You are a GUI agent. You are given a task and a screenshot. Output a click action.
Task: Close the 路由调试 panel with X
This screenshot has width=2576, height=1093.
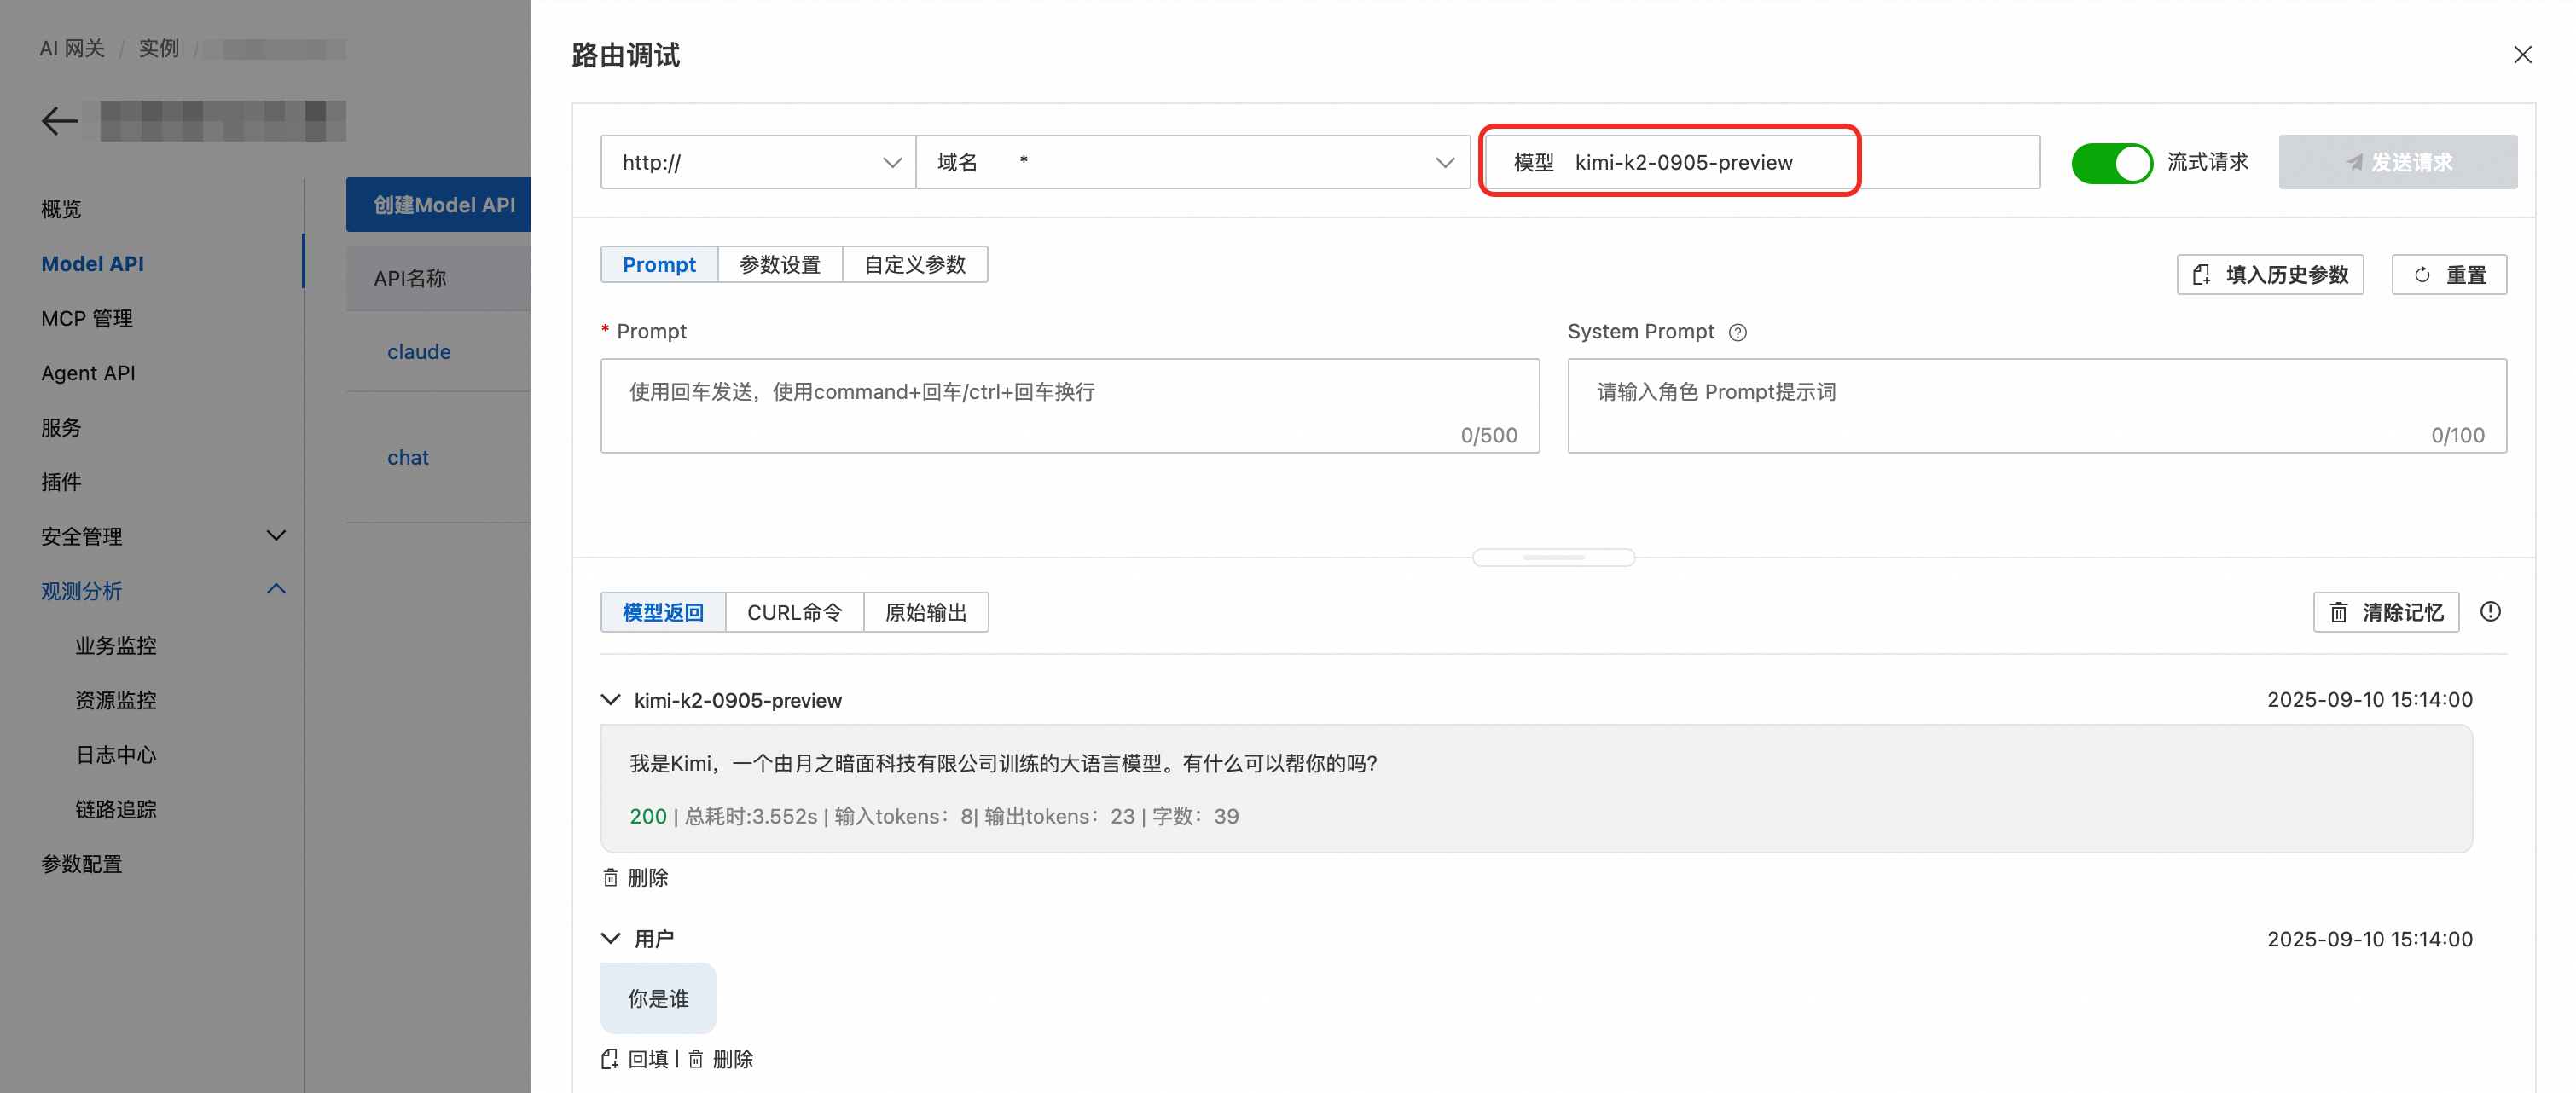(2522, 55)
